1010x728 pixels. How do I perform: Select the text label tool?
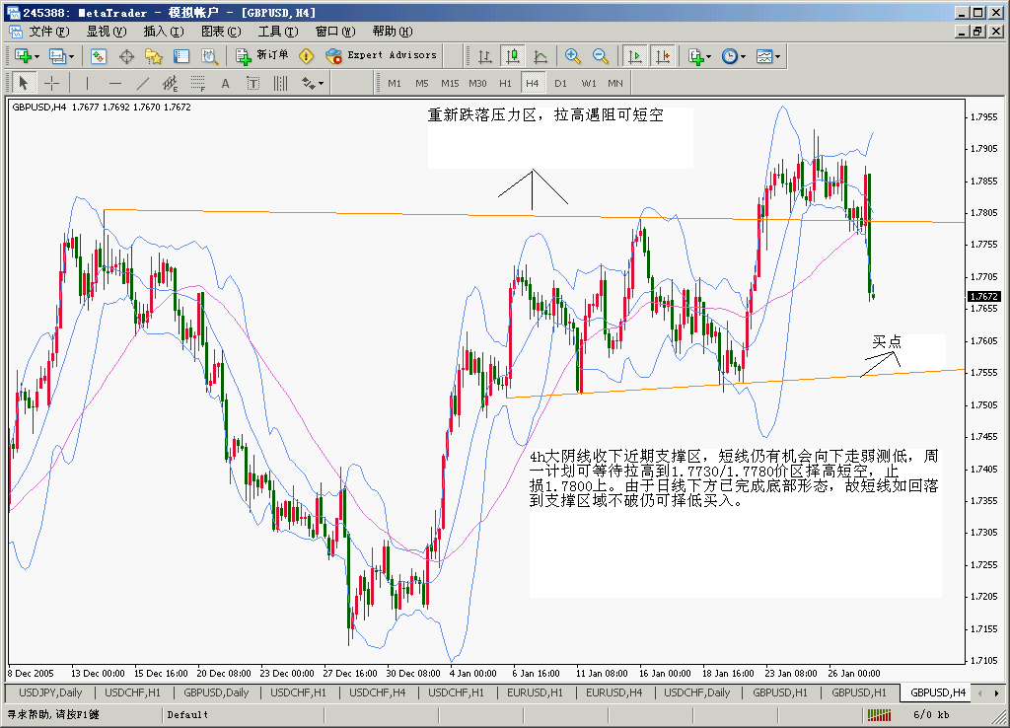225,83
